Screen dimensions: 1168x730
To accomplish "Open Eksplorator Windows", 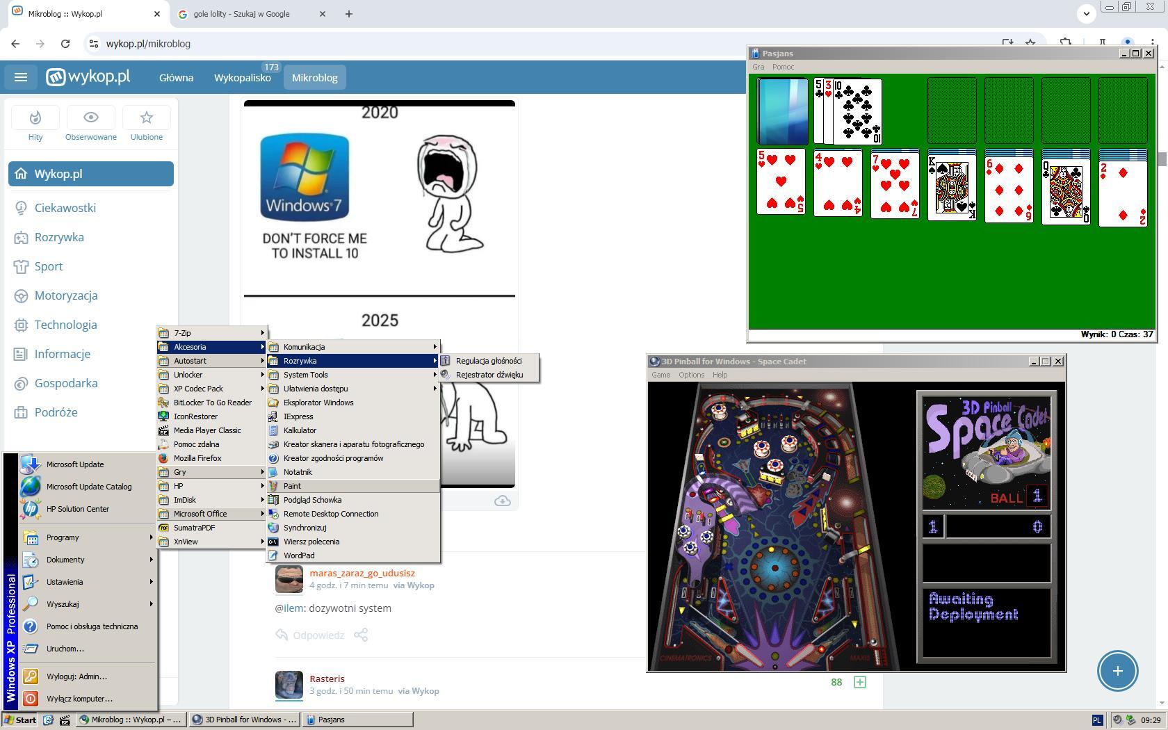I will click(353, 403).
